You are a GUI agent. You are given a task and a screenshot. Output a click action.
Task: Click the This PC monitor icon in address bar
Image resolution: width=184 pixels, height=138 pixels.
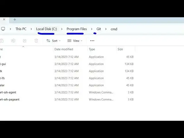[3, 29]
